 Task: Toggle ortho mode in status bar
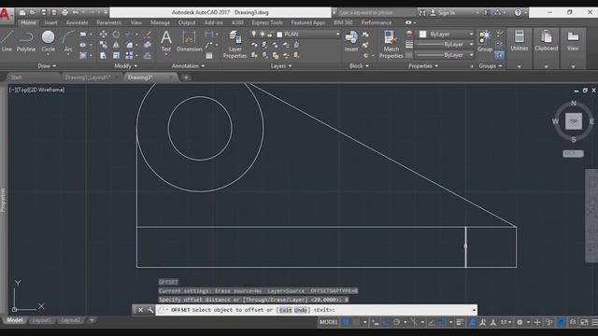click(x=386, y=322)
